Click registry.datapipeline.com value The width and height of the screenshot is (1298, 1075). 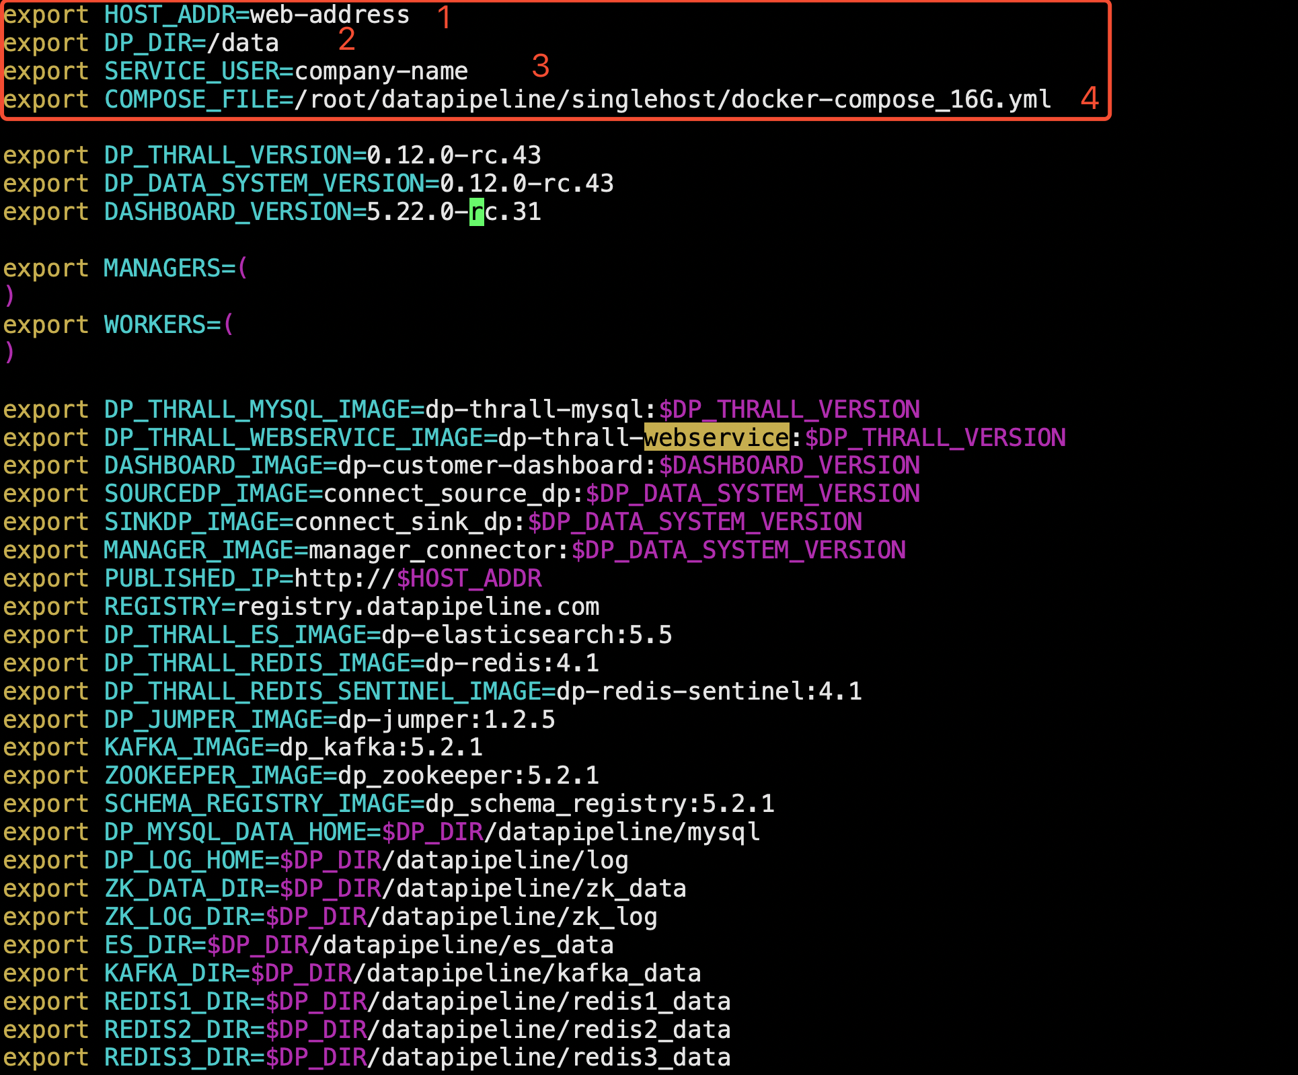point(418,607)
